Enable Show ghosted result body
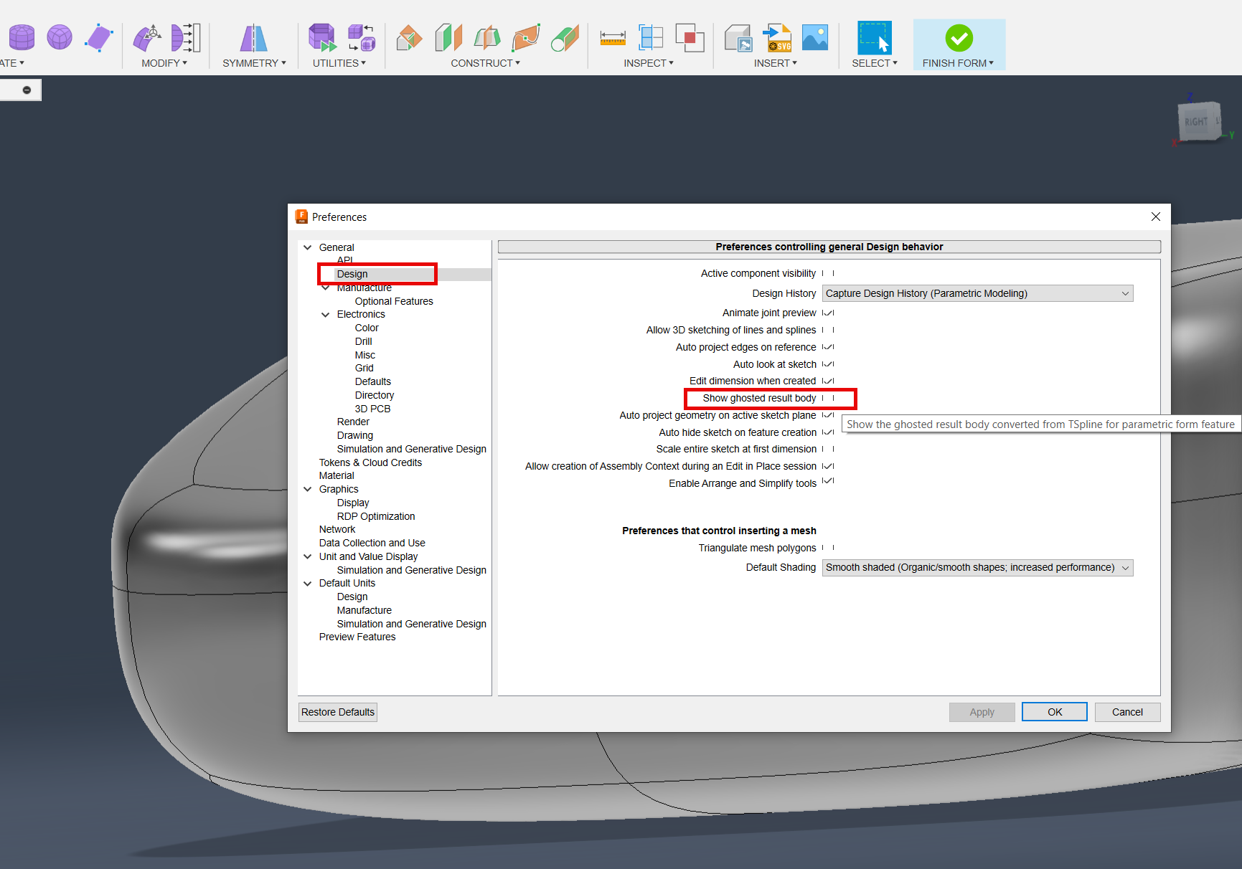 tap(829, 398)
